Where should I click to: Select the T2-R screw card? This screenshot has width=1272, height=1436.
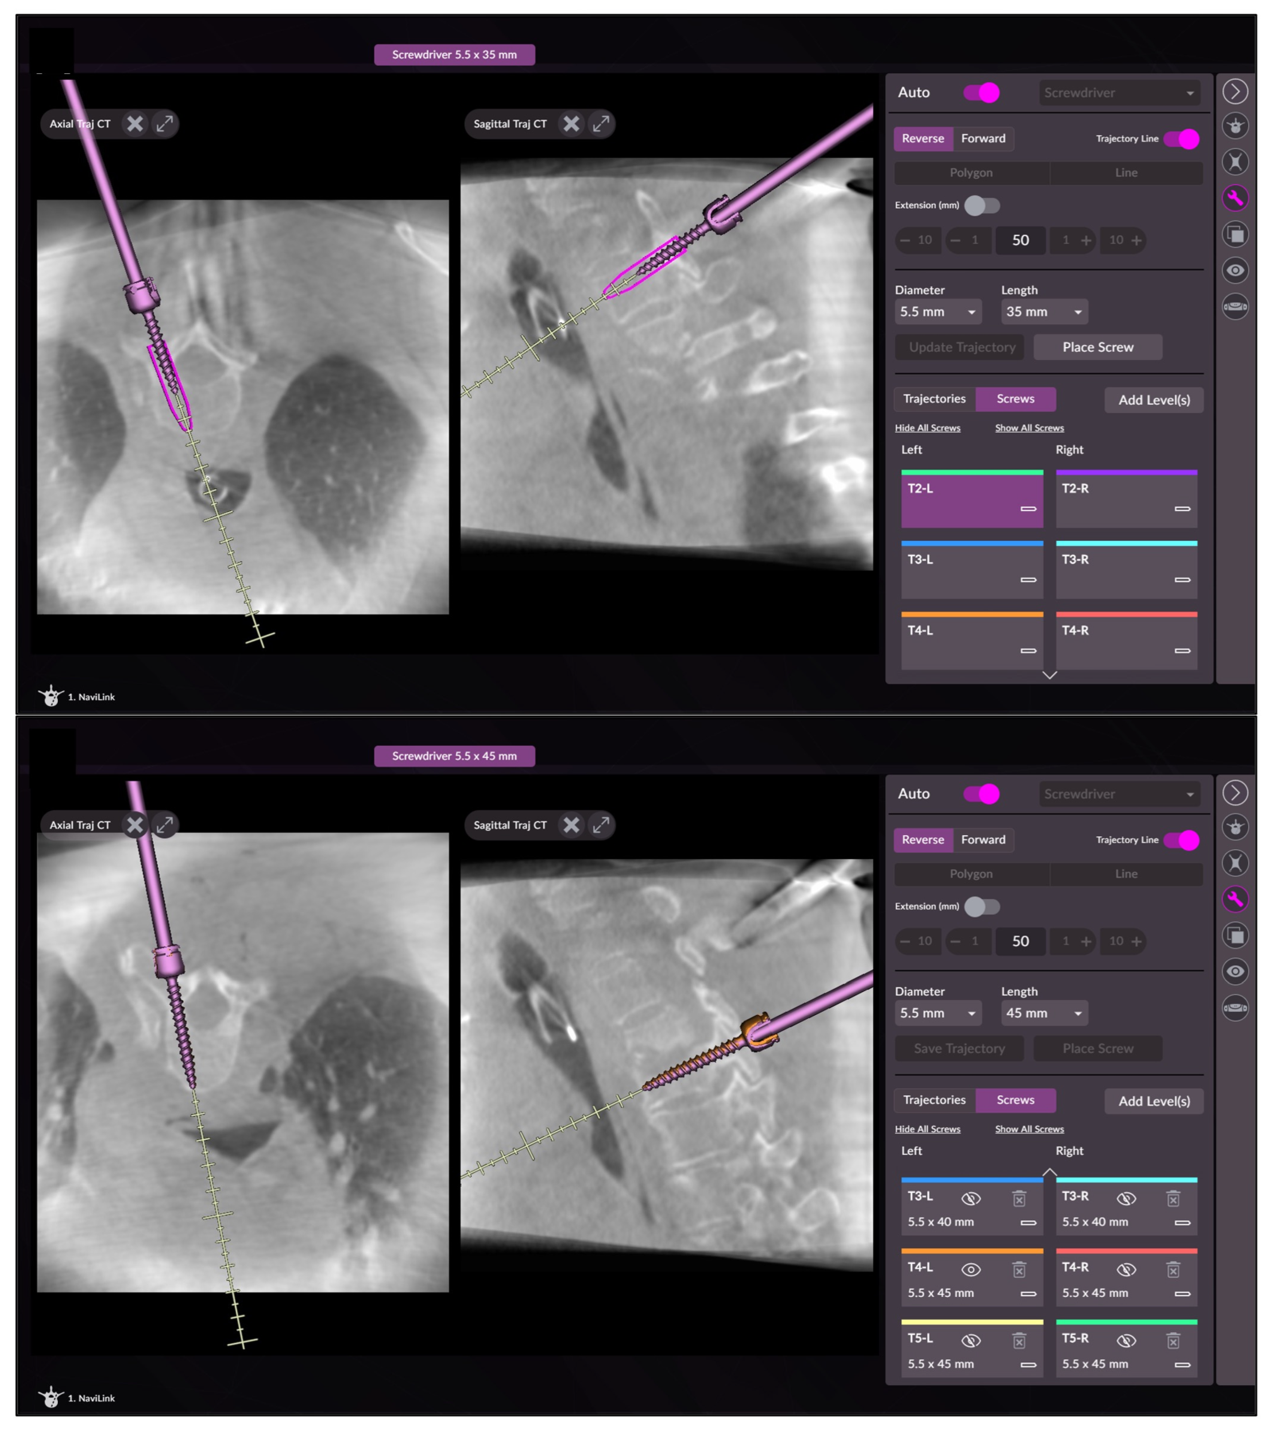[1126, 500]
